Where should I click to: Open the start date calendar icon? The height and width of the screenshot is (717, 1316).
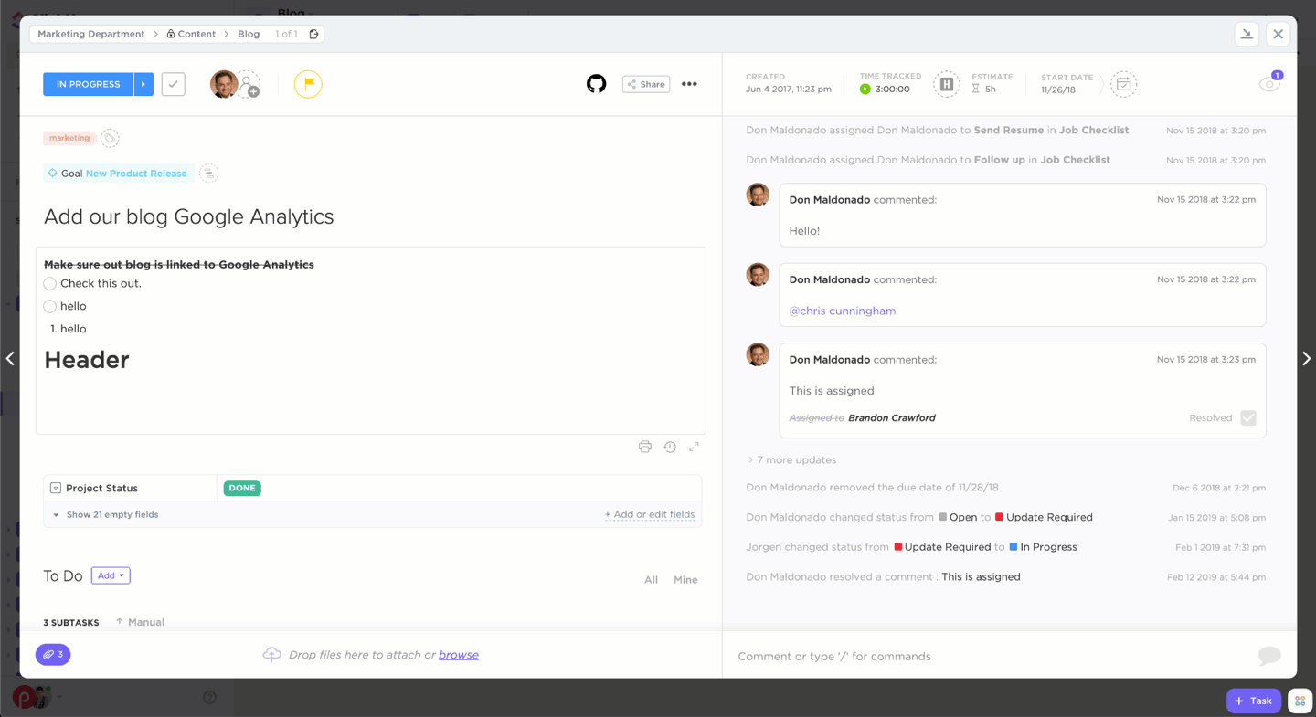[1123, 84]
